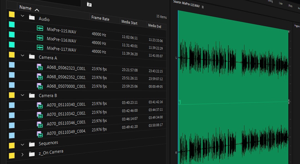
Task: Select the z_On Camera bin name
Action: coord(51,152)
